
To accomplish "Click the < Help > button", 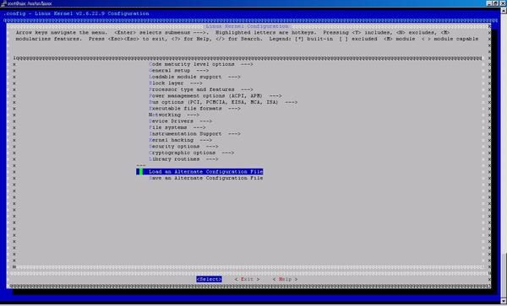I will (x=285, y=279).
